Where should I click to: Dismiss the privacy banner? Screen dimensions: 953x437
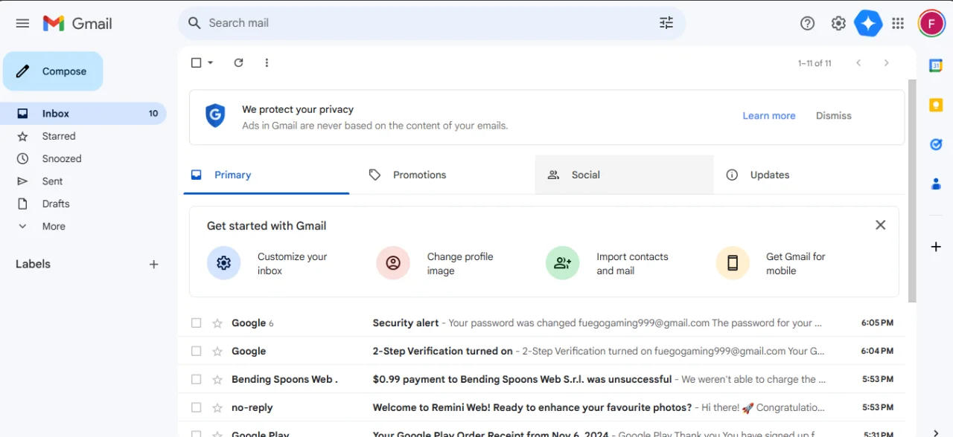[834, 116]
